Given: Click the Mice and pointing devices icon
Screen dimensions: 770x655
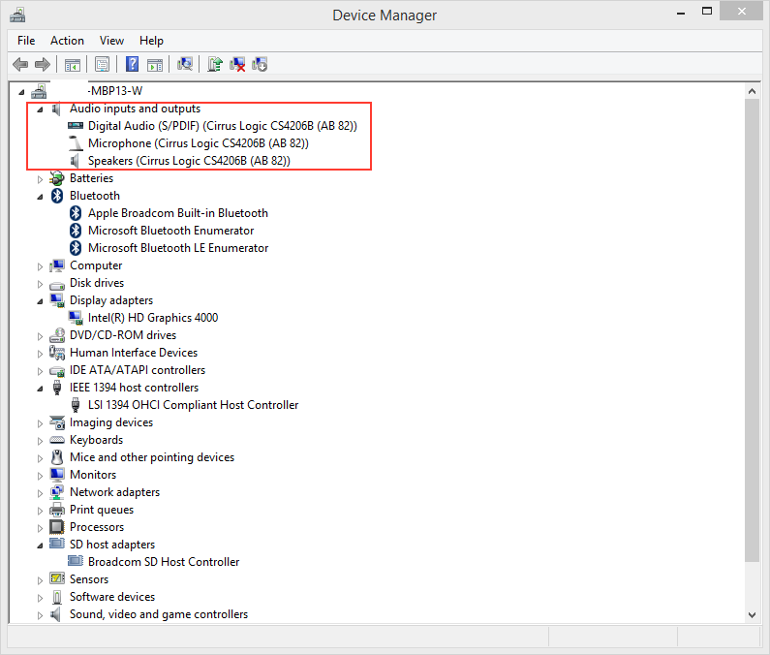Looking at the screenshot, I should pos(57,457).
